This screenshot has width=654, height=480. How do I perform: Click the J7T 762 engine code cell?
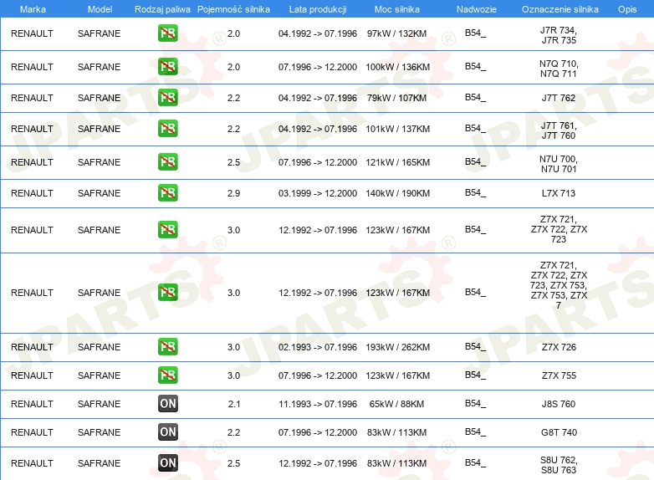click(x=559, y=98)
